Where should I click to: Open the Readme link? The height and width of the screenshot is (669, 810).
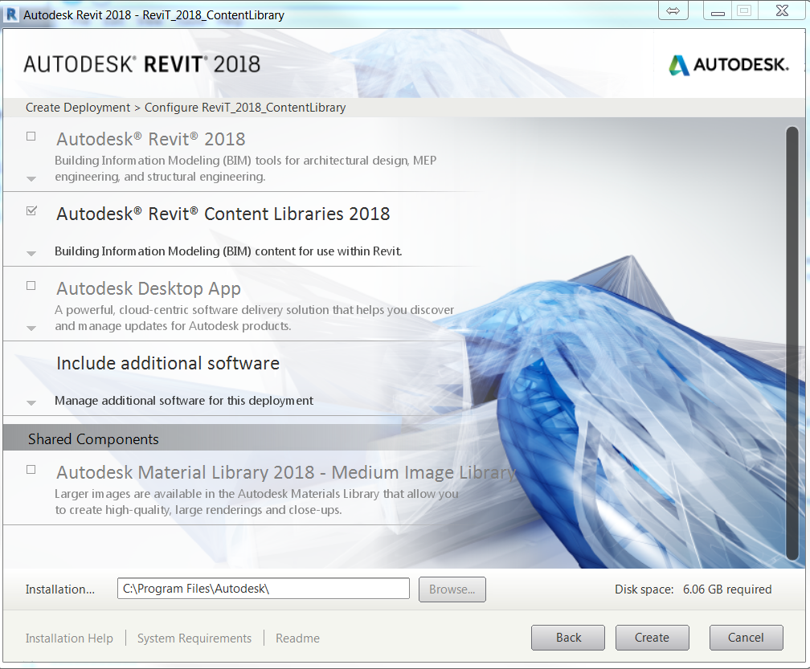297,638
